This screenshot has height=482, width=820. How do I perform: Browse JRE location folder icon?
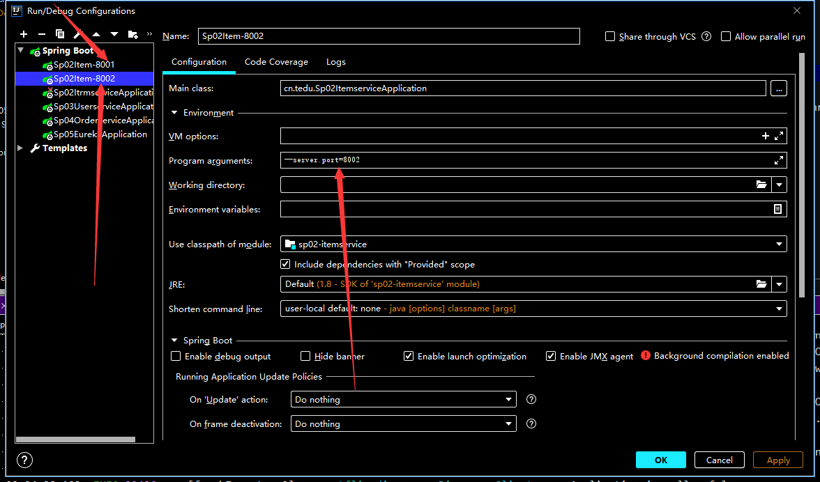761,284
